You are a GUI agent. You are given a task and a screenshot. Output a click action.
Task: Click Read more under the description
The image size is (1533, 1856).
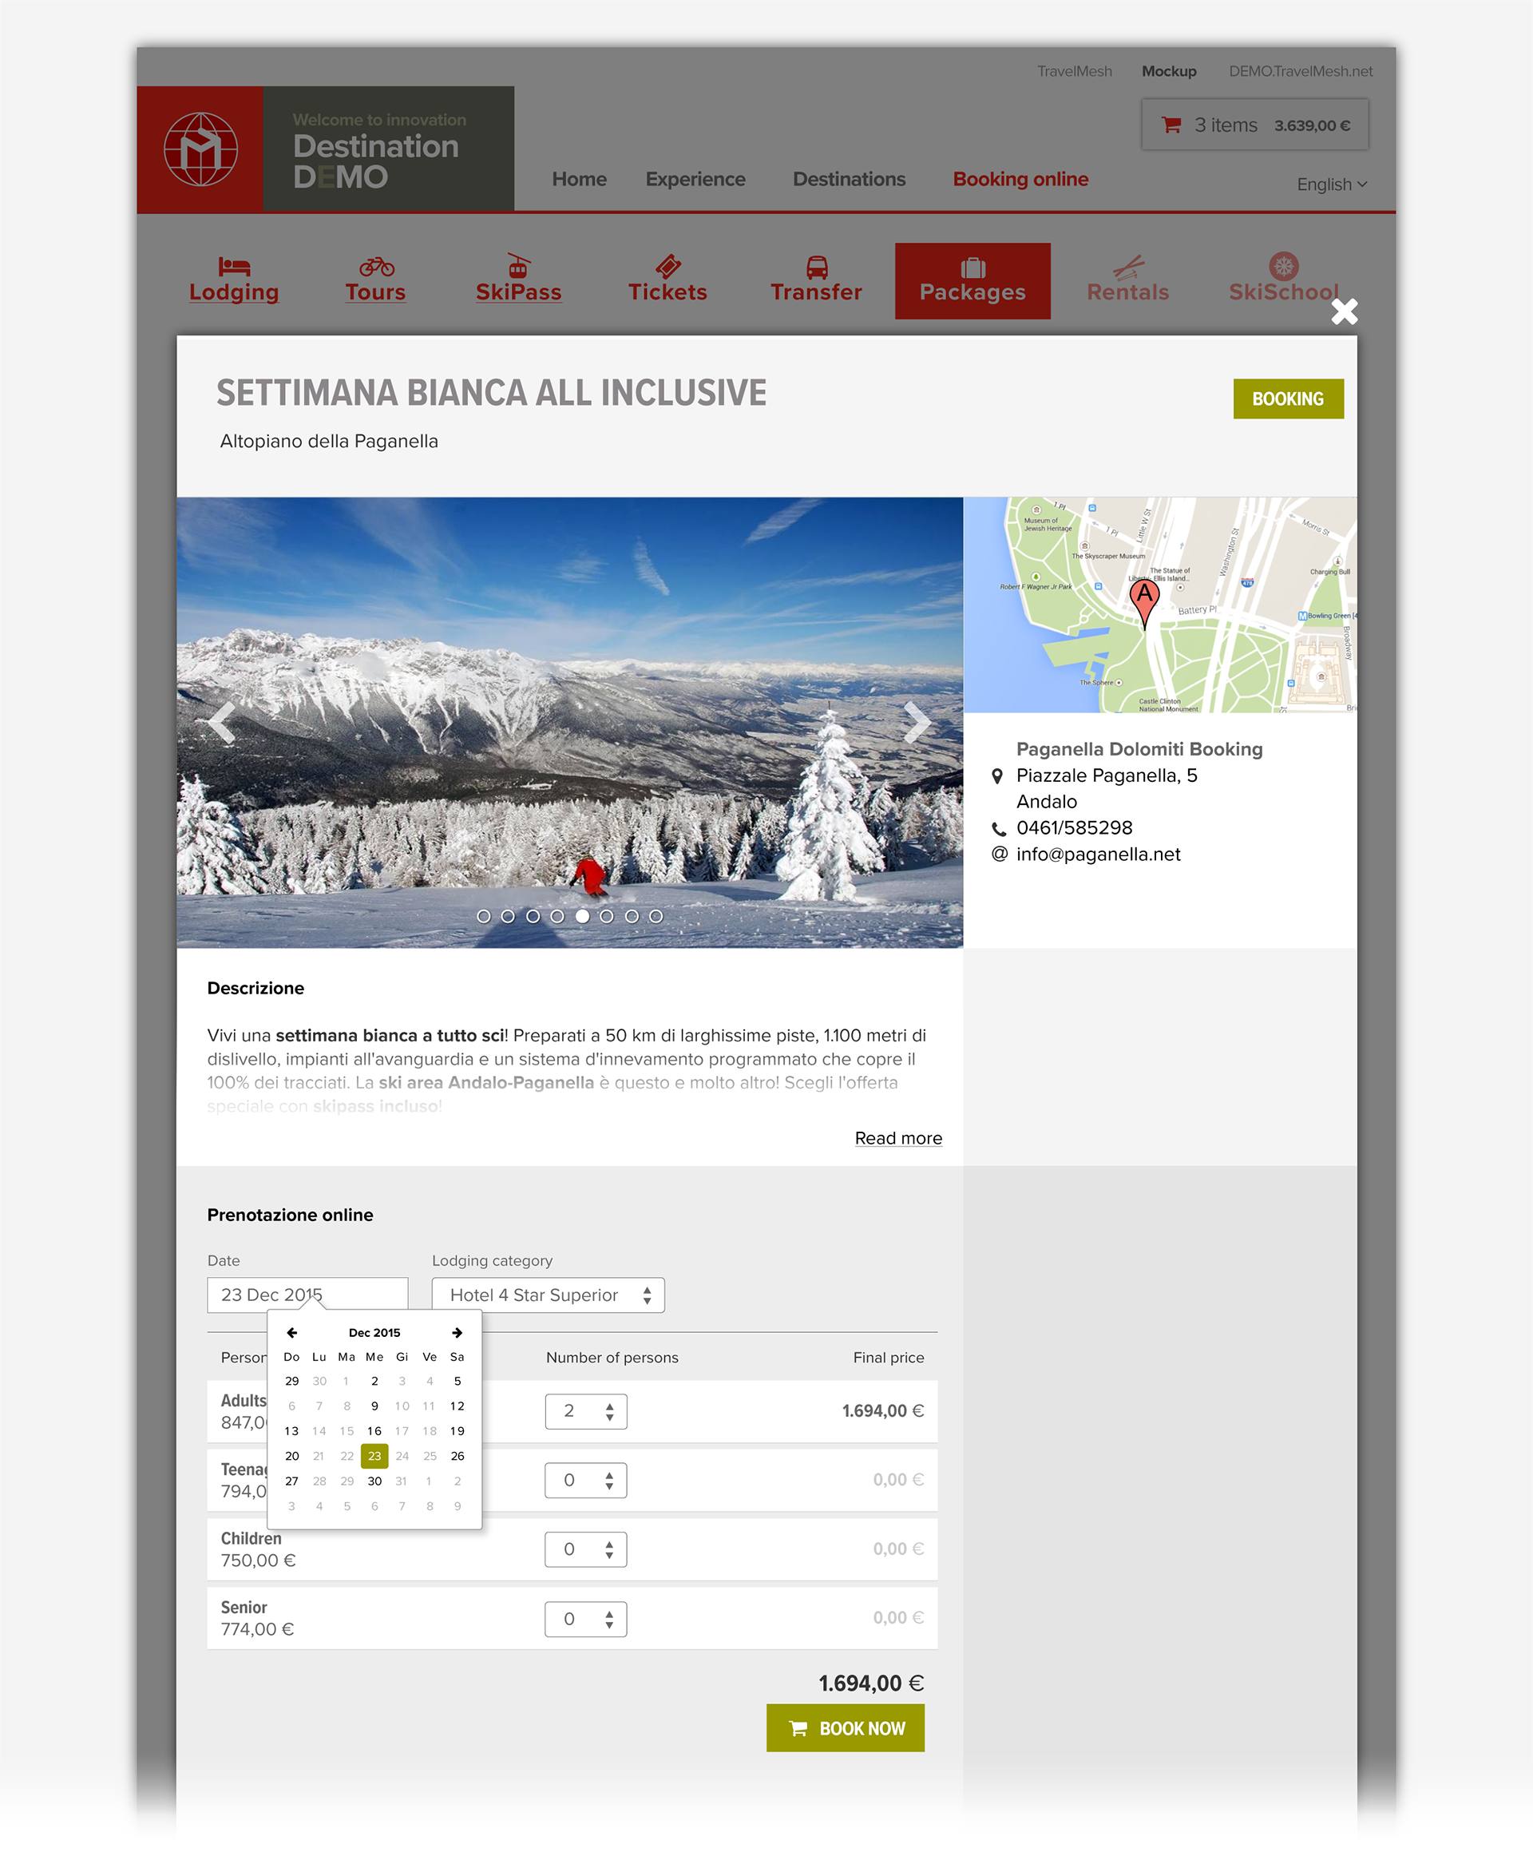coord(898,1138)
